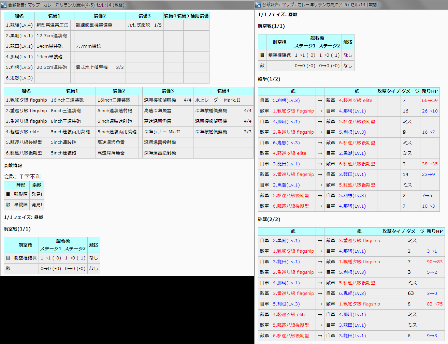Select the 零式水上偵察機 equipment cell
Screen dimensions: 448x344
92,68
